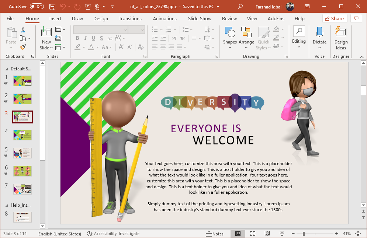Click the Share button
Screen dimensions: 367x238
click(334, 18)
